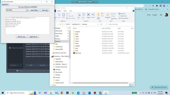Image resolution: width=170 pixels, height=95 pixels.
Task: Open the NS-DEV2 combo box dropdown
Action: pos(27,10)
